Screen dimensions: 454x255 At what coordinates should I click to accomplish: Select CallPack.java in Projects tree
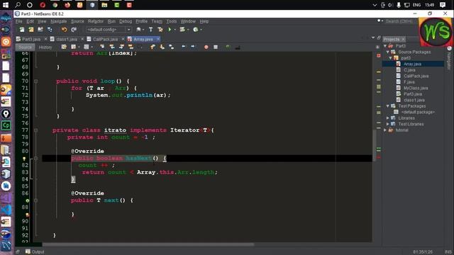tap(416, 76)
